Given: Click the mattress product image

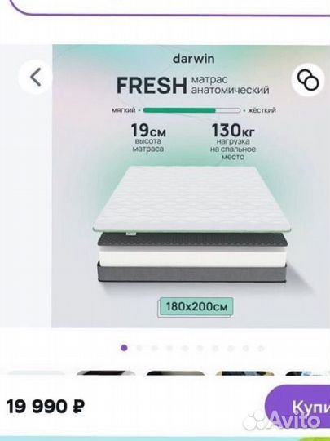Looking at the screenshot, I should (191, 225).
